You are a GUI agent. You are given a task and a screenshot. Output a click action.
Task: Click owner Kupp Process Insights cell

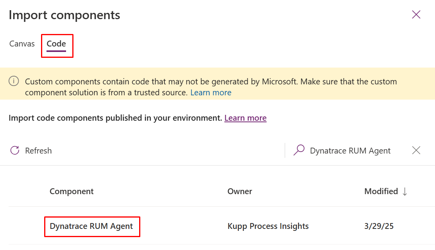click(268, 226)
